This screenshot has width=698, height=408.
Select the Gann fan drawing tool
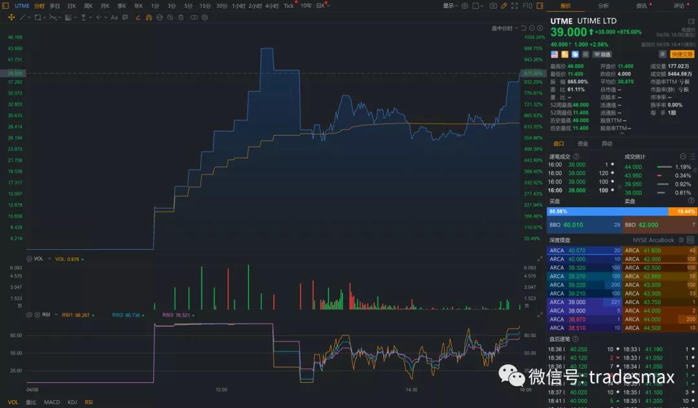[68, 17]
